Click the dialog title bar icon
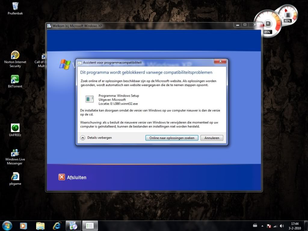This screenshot has height=231, width=308. (x=79, y=63)
